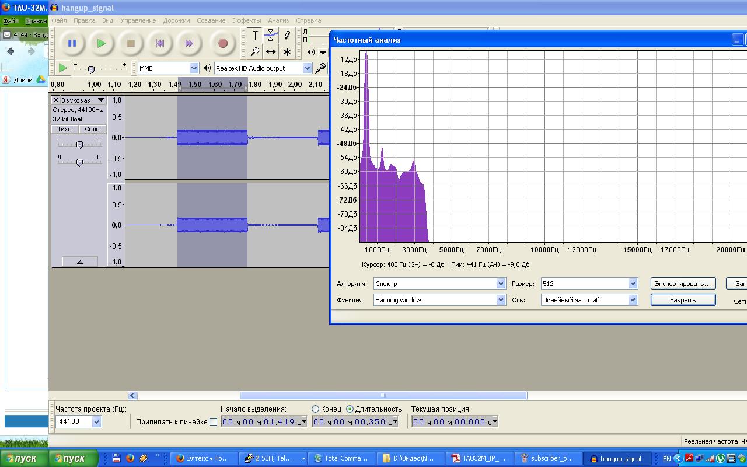Click the Текущая позиция time field
This screenshot has height=467, width=747.
pos(455,421)
